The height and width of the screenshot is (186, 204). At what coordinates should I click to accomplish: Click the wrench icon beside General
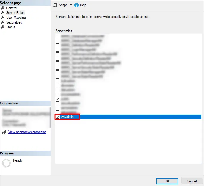click(x=3, y=8)
